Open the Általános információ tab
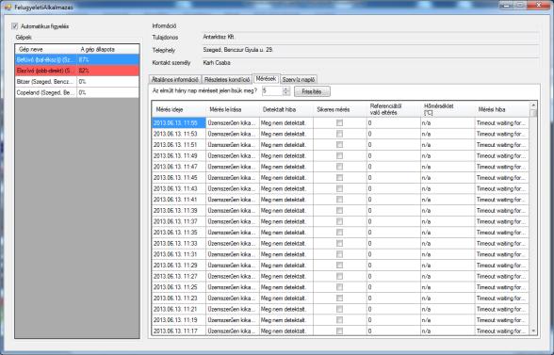 coord(175,79)
